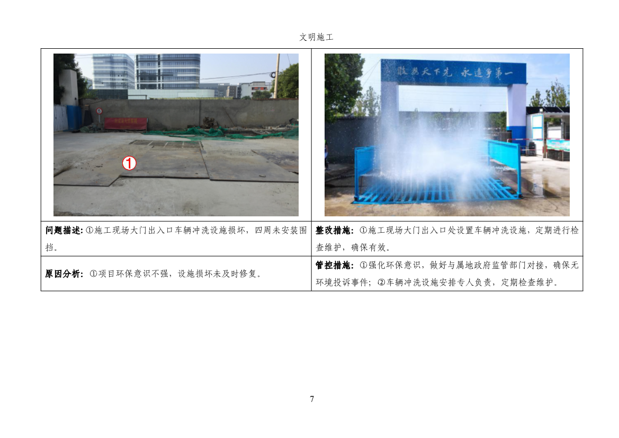Click the red circled number 1 marker

[129, 163]
